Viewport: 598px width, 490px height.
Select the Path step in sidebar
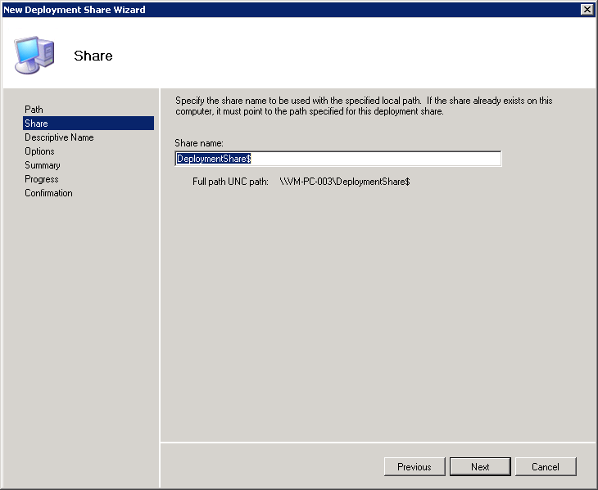click(34, 110)
